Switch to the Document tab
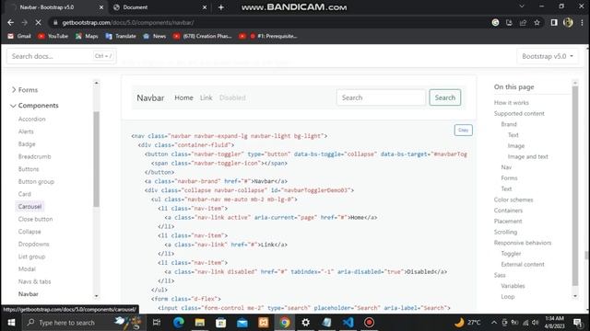590x331 pixels. coord(160,7)
